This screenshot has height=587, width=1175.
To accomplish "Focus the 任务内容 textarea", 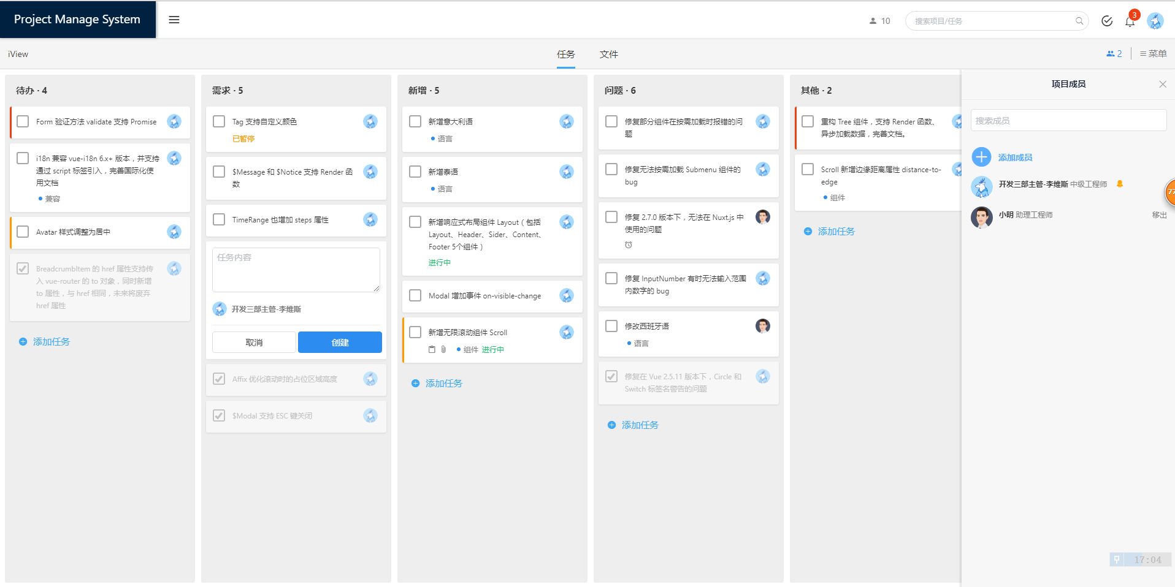I will (x=296, y=270).
